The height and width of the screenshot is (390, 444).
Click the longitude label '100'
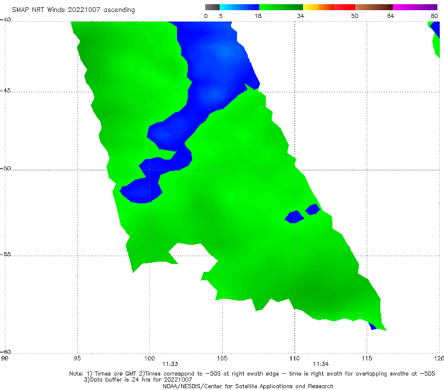149,359
